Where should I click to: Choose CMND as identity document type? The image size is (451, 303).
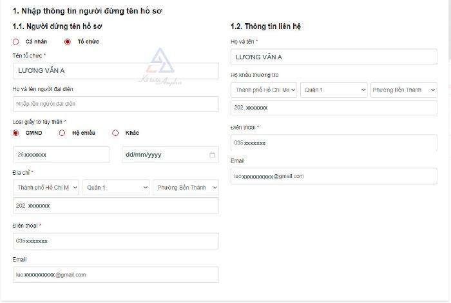16,133
